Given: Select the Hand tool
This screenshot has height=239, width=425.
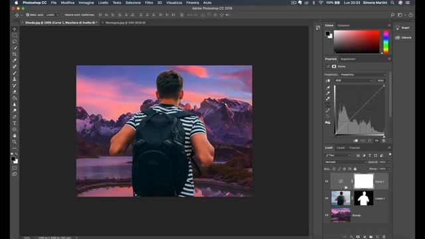Looking at the screenshot, I should coord(15,135).
